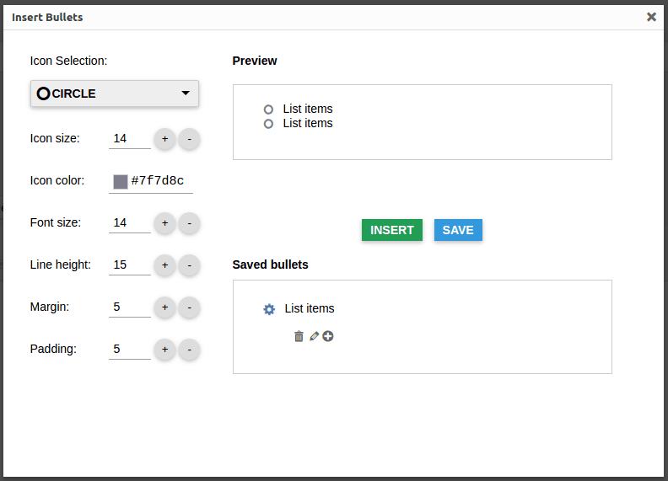Image resolution: width=668 pixels, height=481 pixels.
Task: Decrease the Icon size value
Action: tap(189, 138)
